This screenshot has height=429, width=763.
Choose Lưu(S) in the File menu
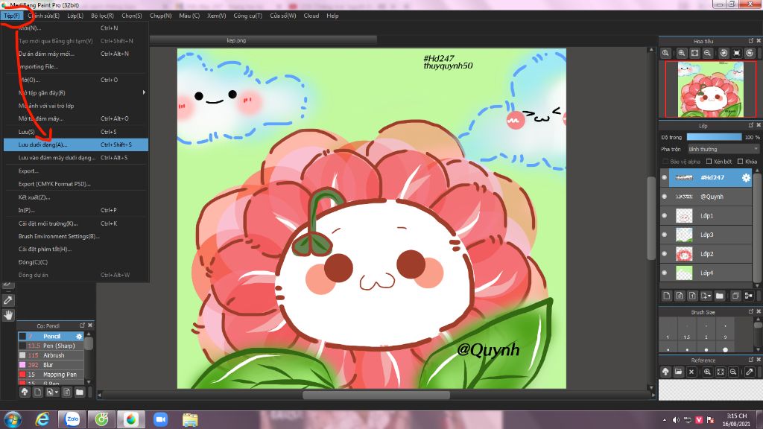pos(75,132)
